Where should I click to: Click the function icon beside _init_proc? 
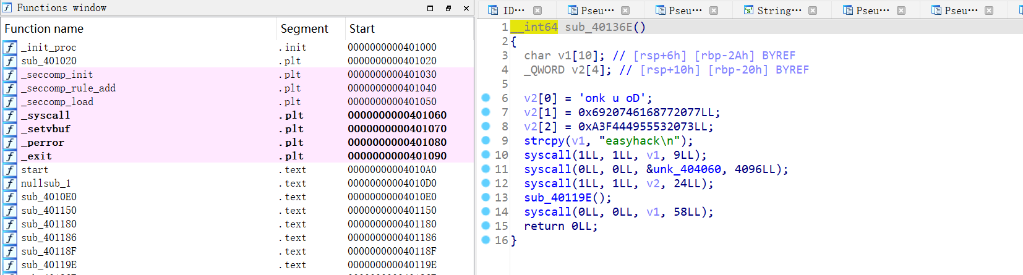(x=10, y=48)
